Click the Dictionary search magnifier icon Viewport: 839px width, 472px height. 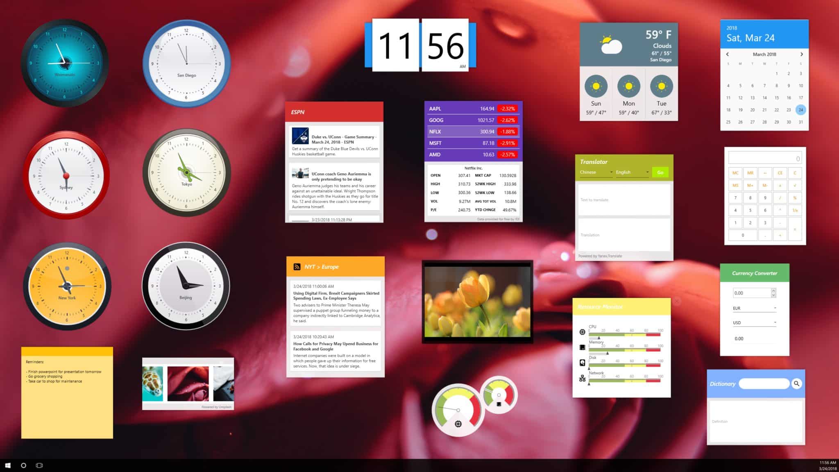(796, 383)
